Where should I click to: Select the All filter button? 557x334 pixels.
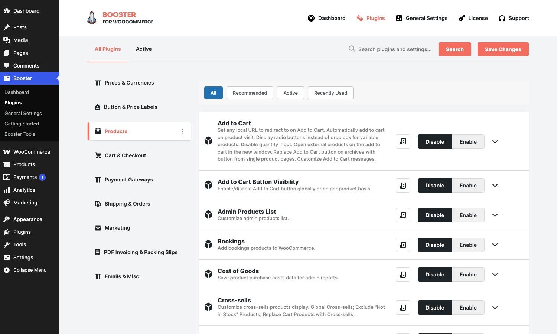214,93
